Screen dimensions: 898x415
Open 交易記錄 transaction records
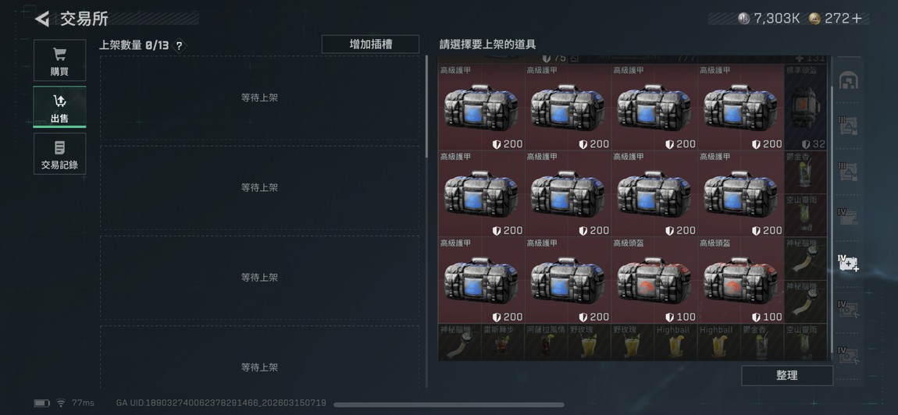[x=59, y=154]
